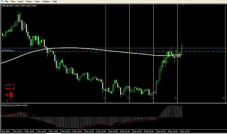The height and width of the screenshot is (134, 227).
Task: Open the View menu
Action: (13, 1)
